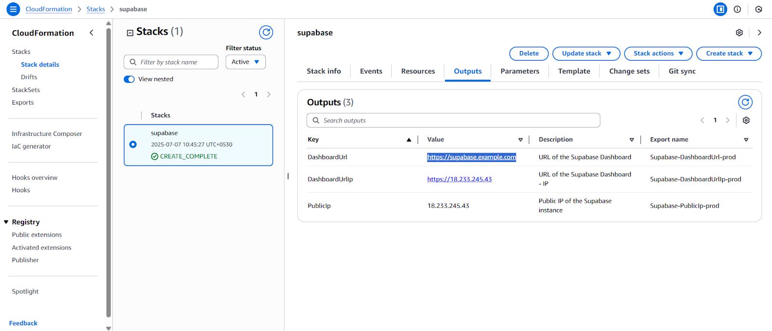
Task: Click the Stacks breadcrumb link
Action: click(96, 9)
